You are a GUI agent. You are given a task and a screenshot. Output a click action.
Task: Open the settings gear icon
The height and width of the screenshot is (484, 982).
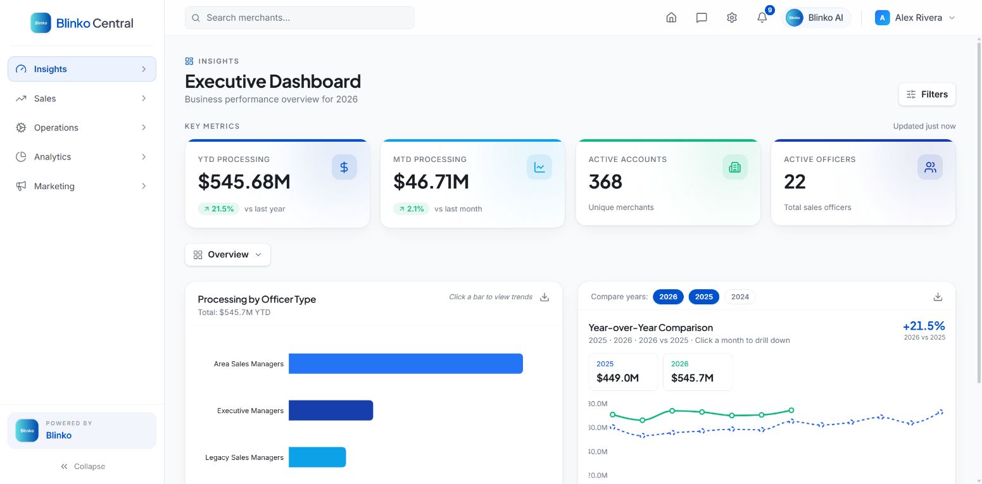point(732,18)
